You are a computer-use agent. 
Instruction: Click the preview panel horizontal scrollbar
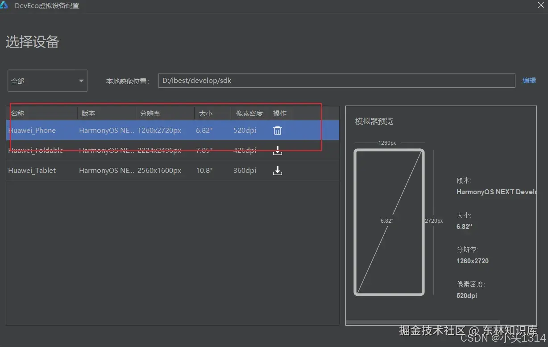423,322
